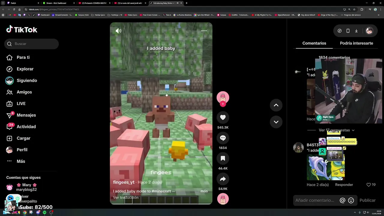Open StreamElements bookmark

(x=62, y=15)
